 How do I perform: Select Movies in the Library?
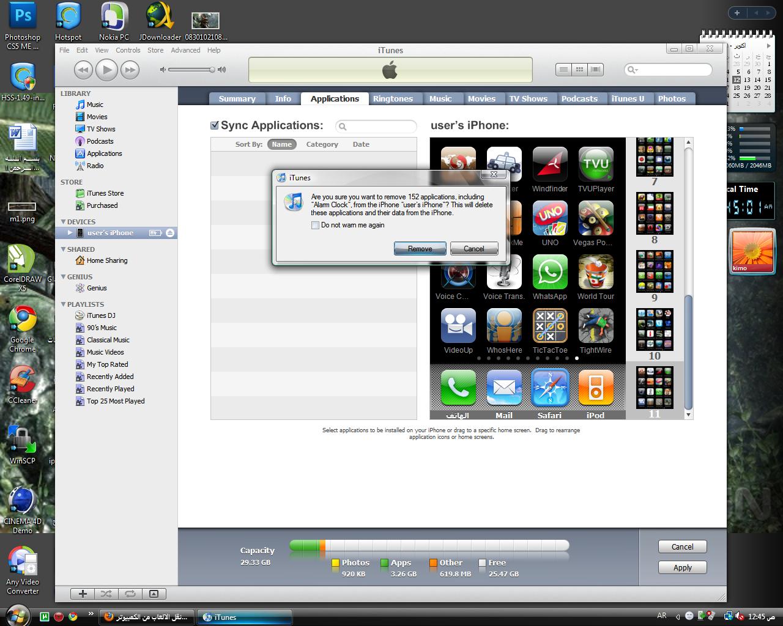click(x=97, y=117)
